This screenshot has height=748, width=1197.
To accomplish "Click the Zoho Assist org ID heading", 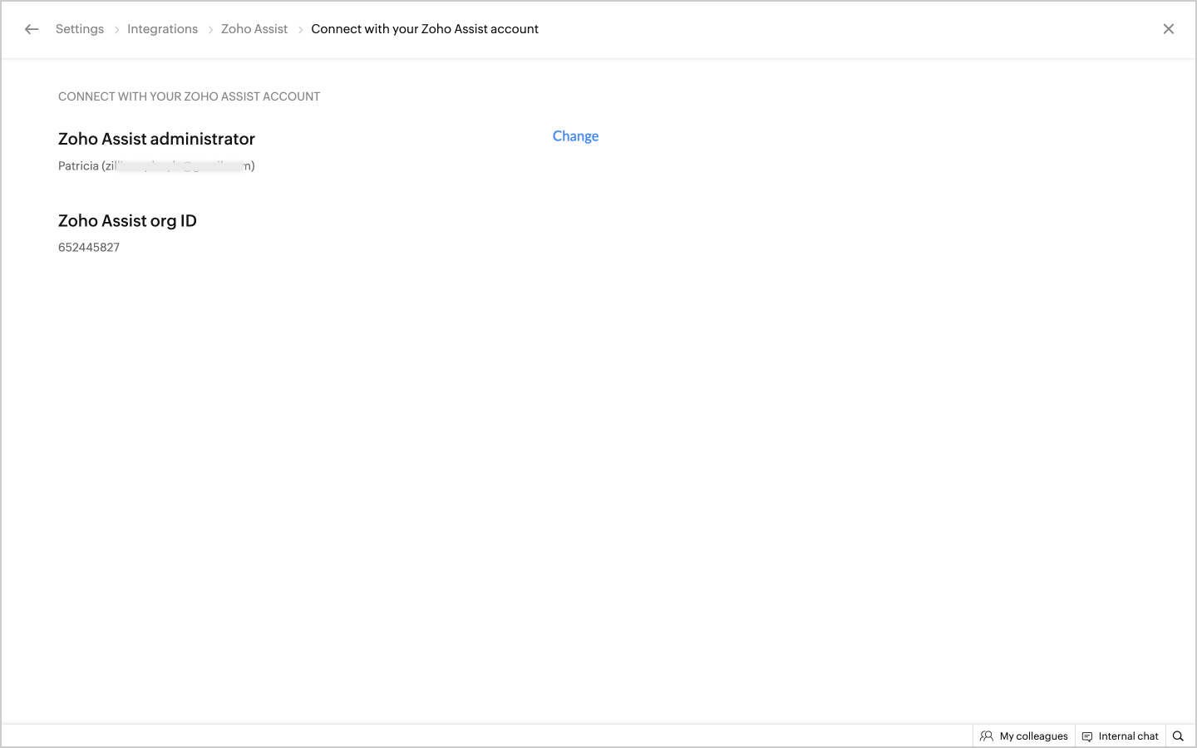I will tap(127, 221).
